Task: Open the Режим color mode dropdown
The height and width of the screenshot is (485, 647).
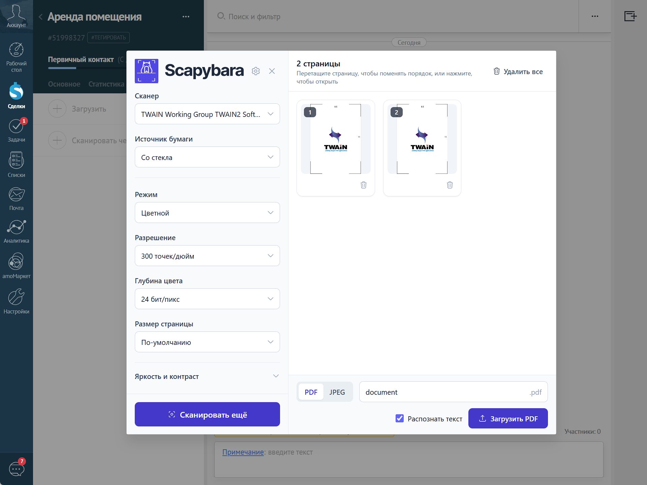Action: coord(207,213)
